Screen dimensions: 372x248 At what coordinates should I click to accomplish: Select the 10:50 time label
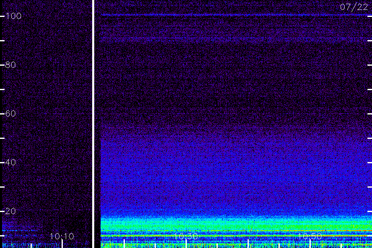pos(310,236)
